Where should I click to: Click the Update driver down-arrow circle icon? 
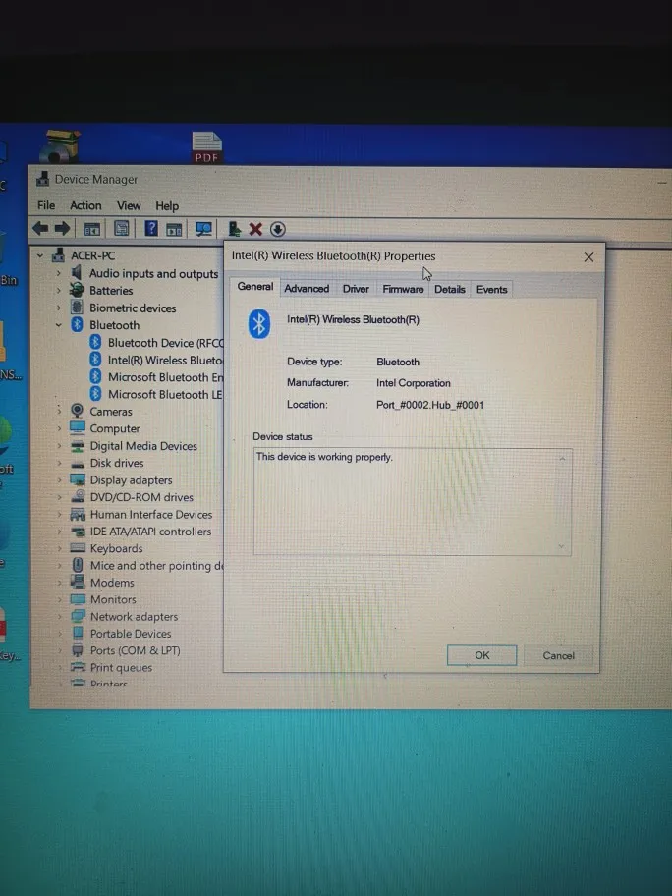click(278, 229)
